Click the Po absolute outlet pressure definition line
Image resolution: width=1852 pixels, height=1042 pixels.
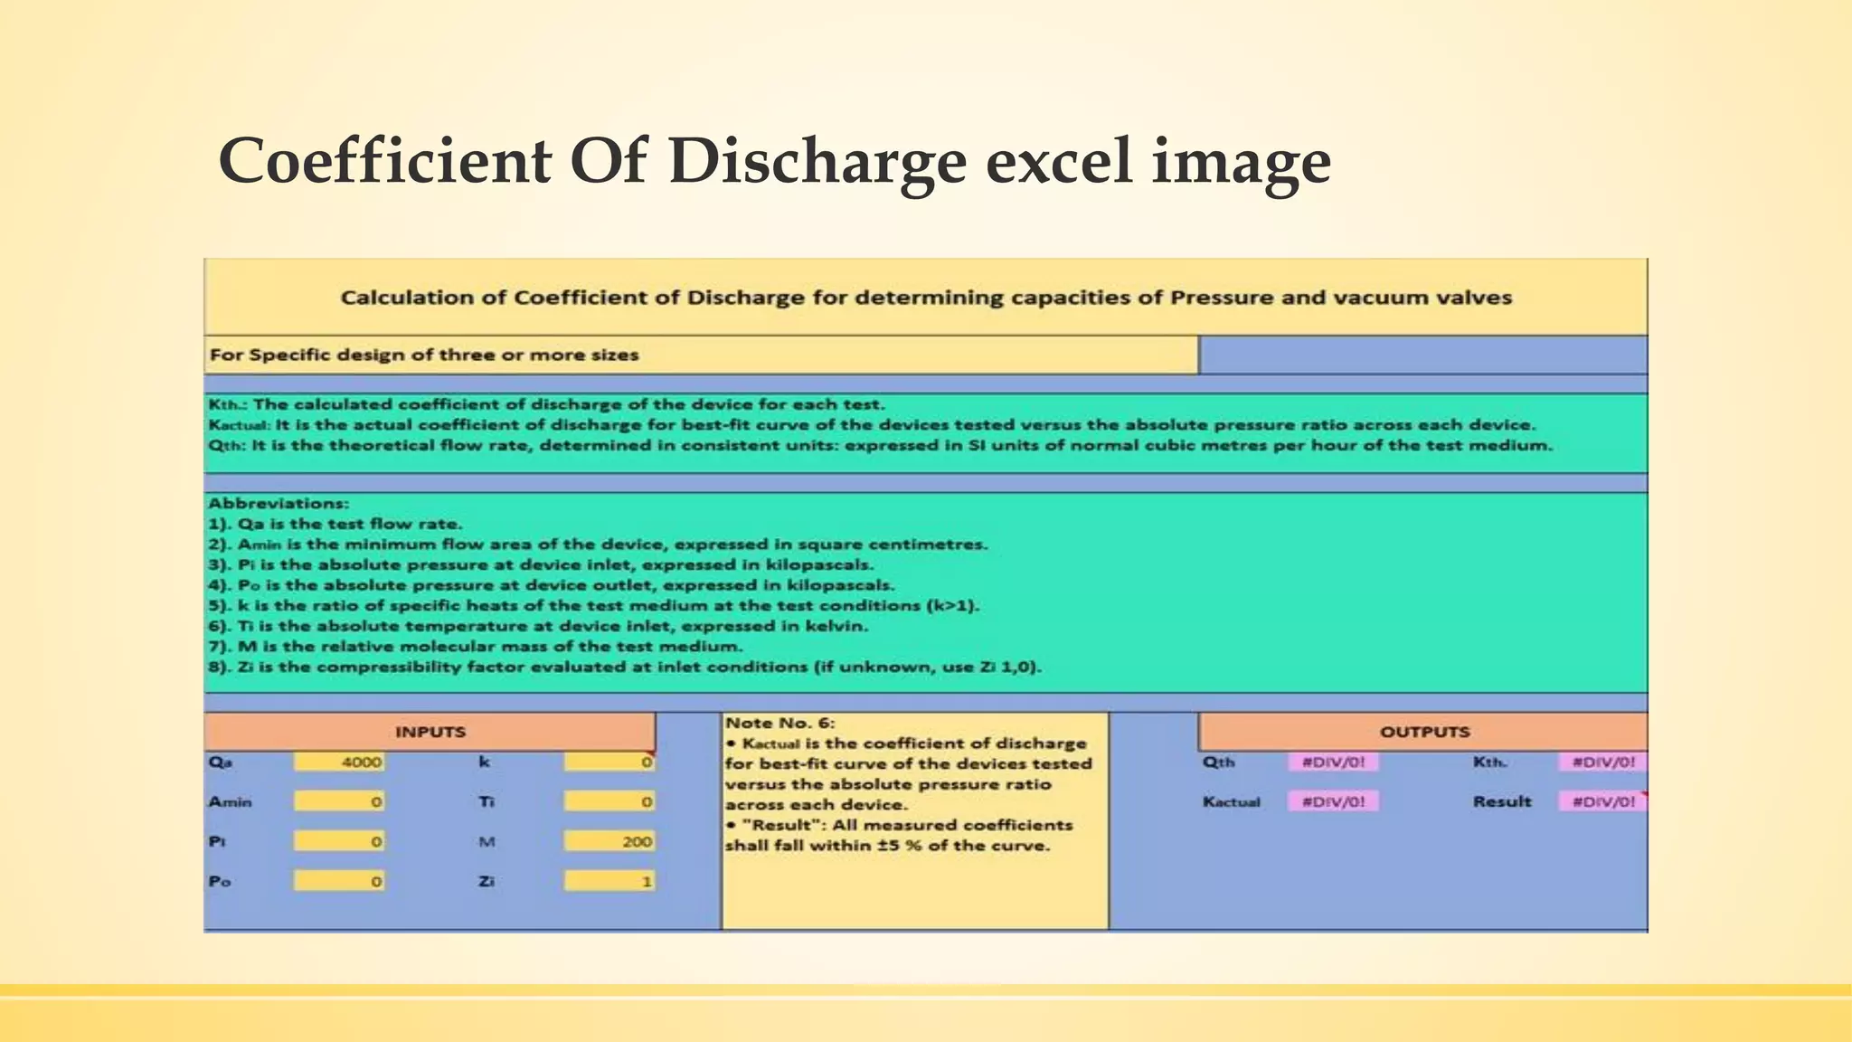click(552, 585)
